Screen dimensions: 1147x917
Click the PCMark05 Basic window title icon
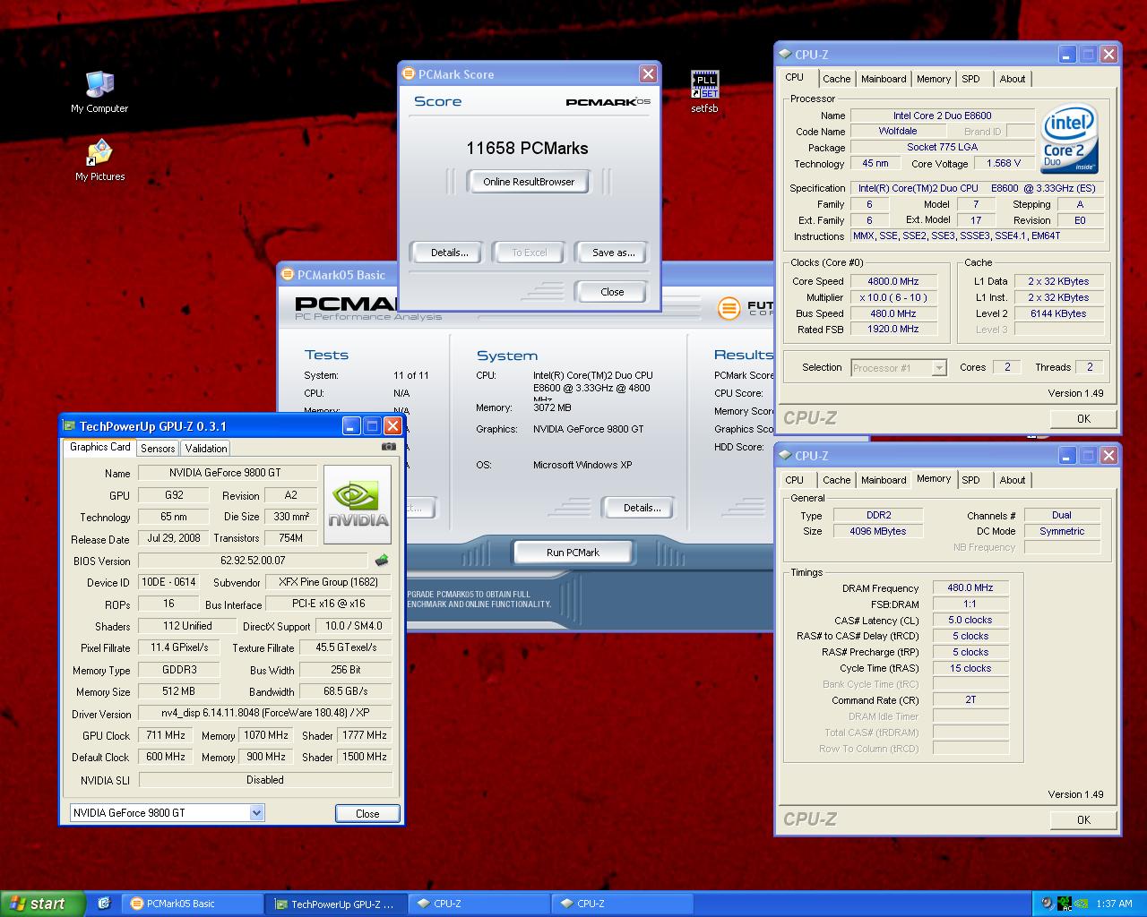click(x=287, y=275)
